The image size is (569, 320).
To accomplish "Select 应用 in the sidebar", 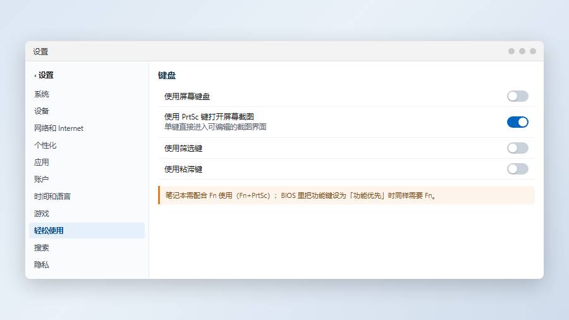I will pyautogui.click(x=87, y=162).
